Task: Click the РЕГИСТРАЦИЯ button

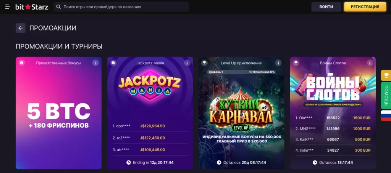Action: click(x=365, y=7)
